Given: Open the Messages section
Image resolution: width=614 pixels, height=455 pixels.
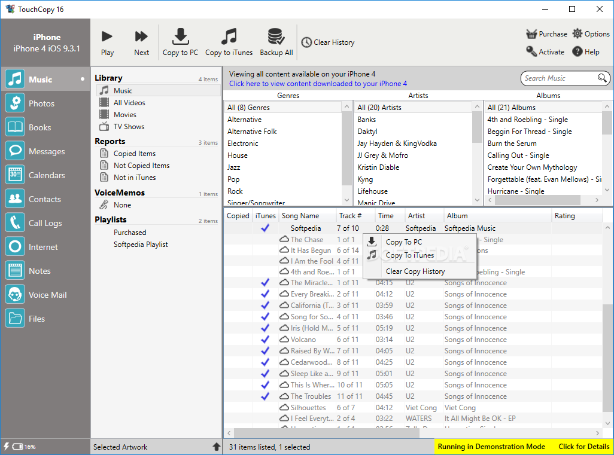Looking at the screenshot, I should tap(45, 151).
